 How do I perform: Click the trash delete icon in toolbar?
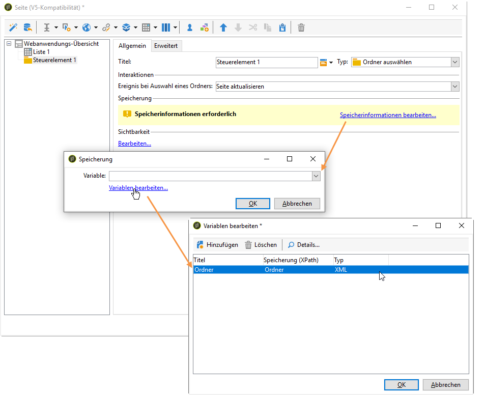click(x=301, y=27)
